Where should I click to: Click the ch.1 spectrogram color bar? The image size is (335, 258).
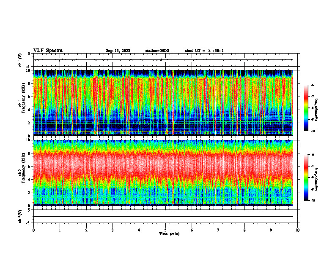click(306, 108)
